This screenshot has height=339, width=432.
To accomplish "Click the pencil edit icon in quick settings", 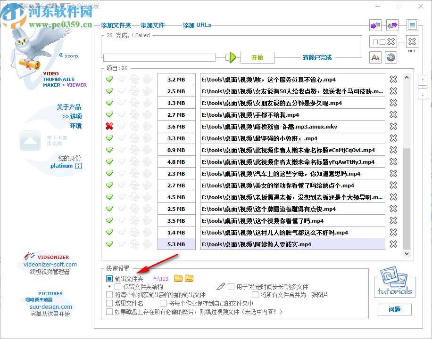I will coord(221,286).
